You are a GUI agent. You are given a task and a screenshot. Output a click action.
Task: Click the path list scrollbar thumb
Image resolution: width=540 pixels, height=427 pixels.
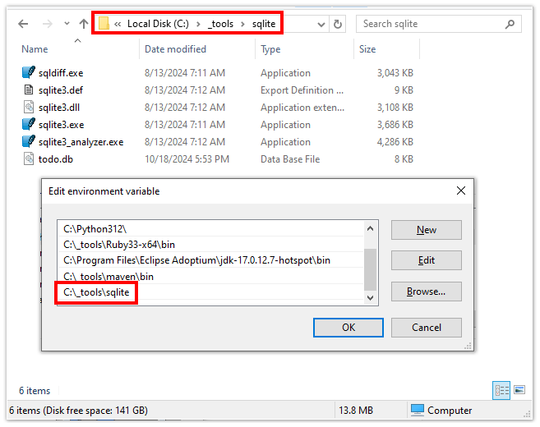370,270
